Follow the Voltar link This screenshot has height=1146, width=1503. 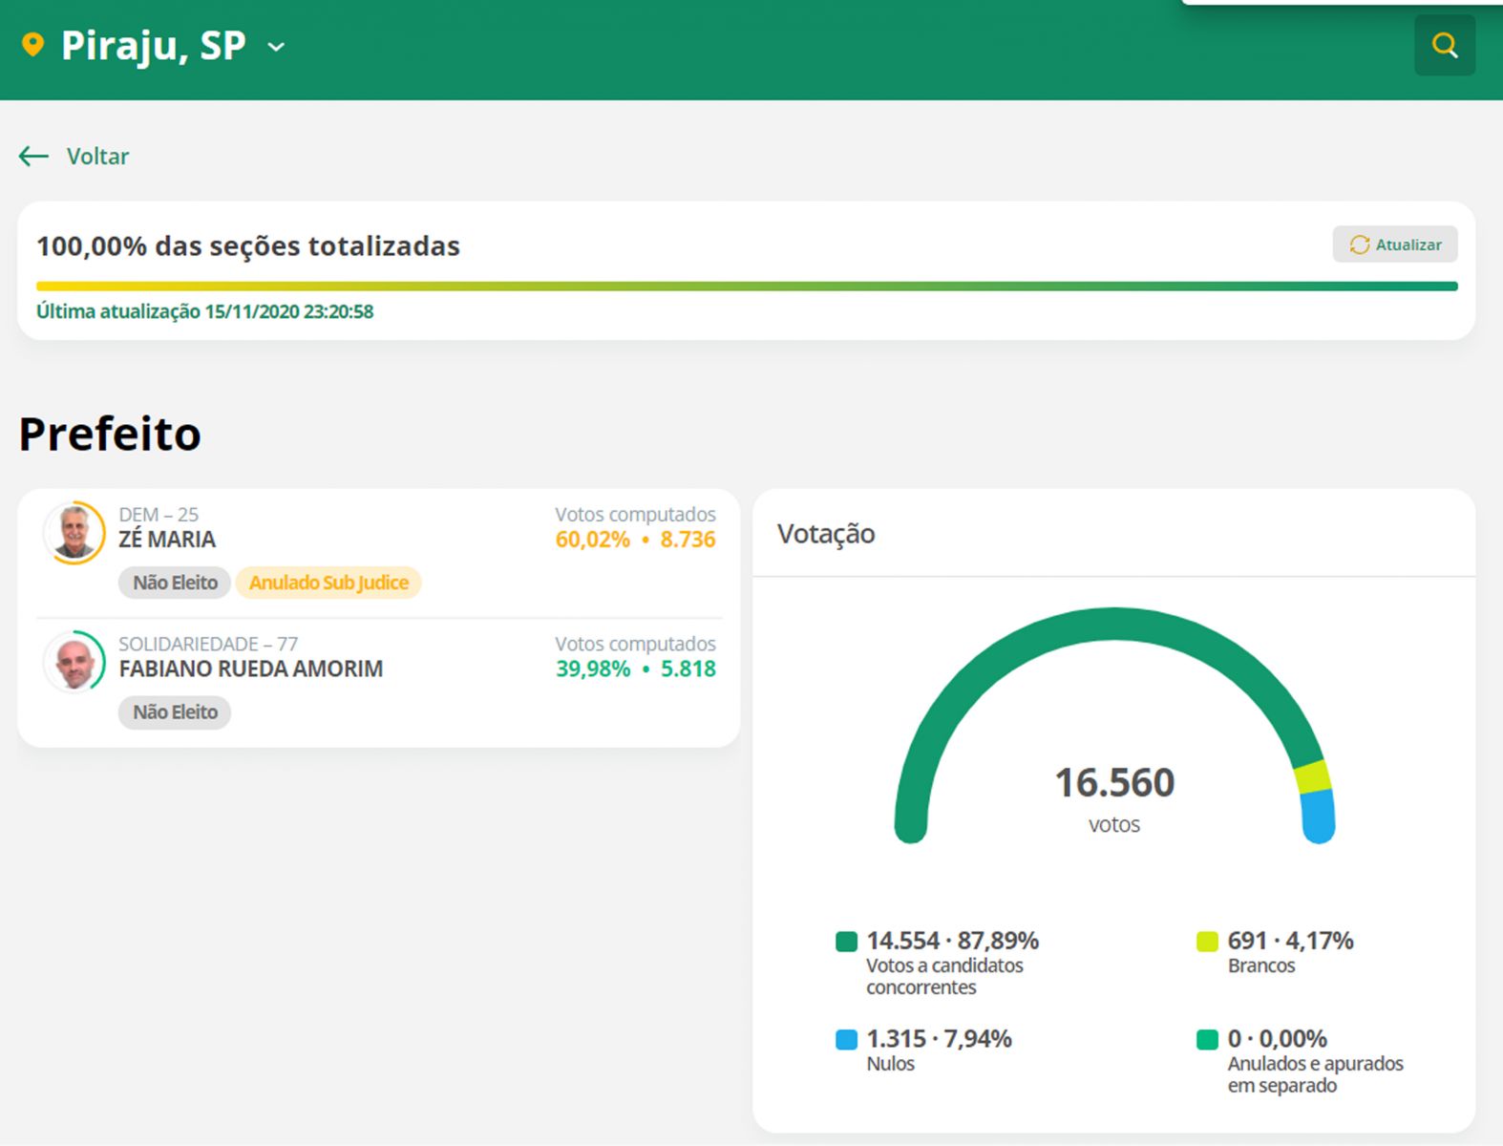point(97,157)
